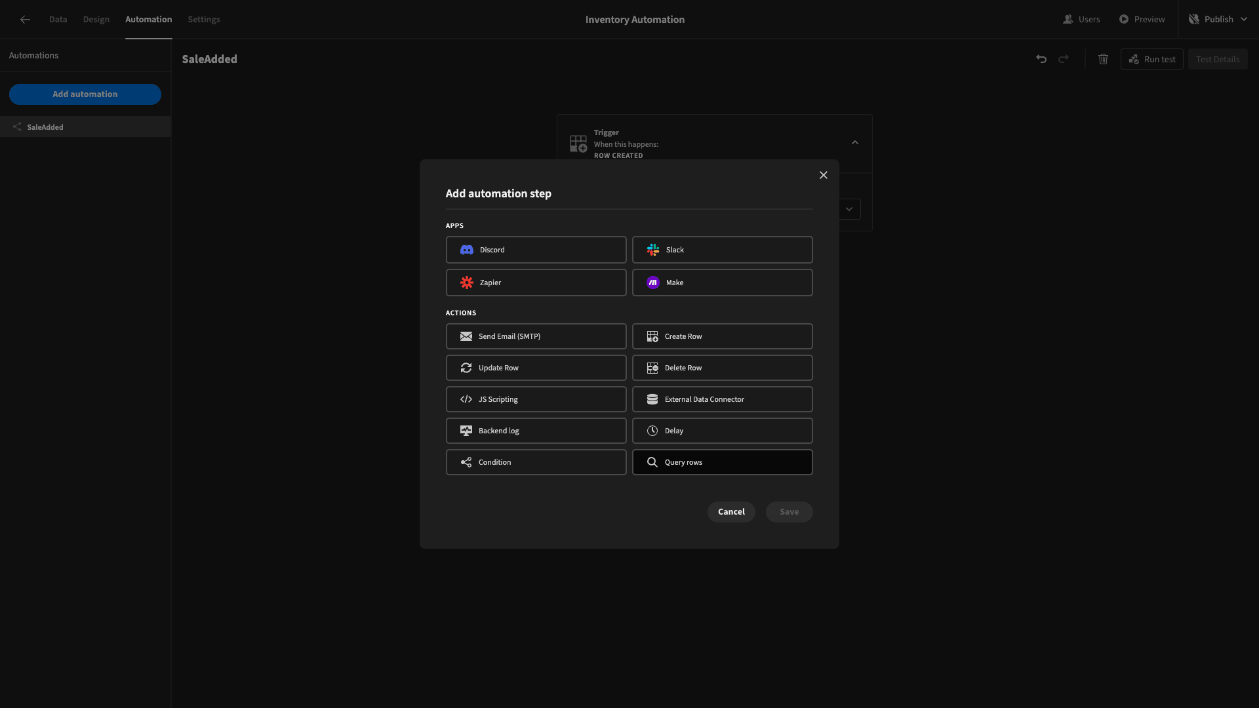Select the Condition action
Viewport: 1259px width, 708px height.
coord(536,462)
